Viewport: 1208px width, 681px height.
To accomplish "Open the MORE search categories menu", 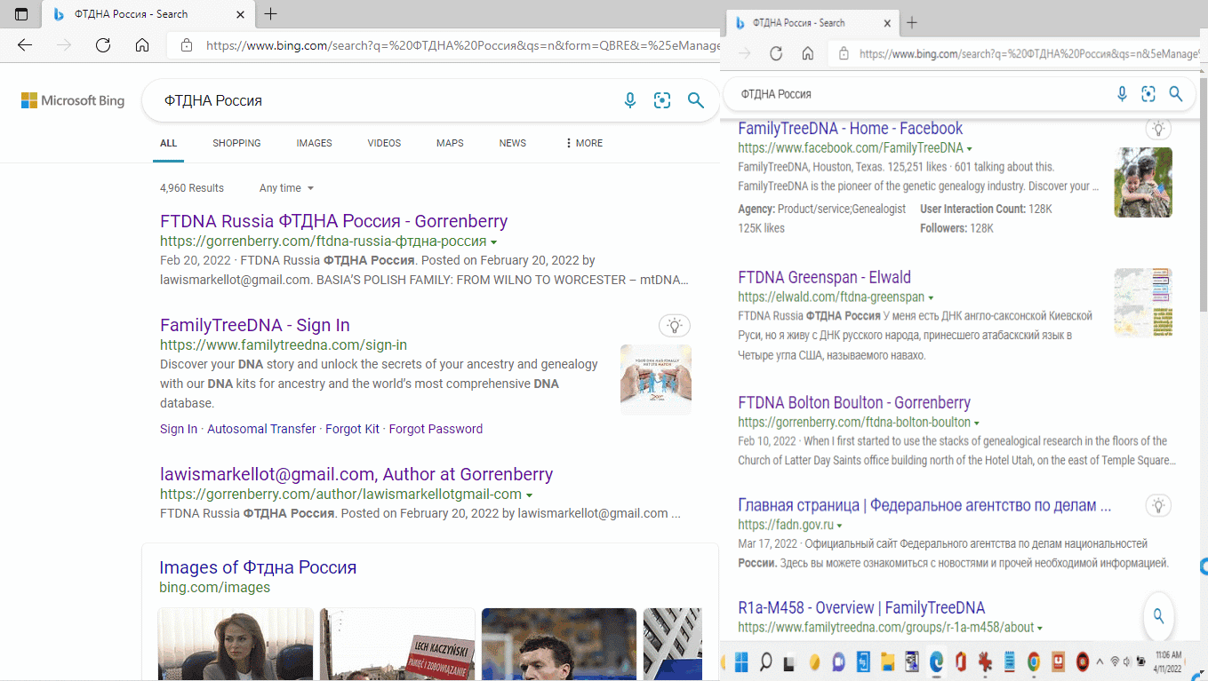I will coord(584,143).
